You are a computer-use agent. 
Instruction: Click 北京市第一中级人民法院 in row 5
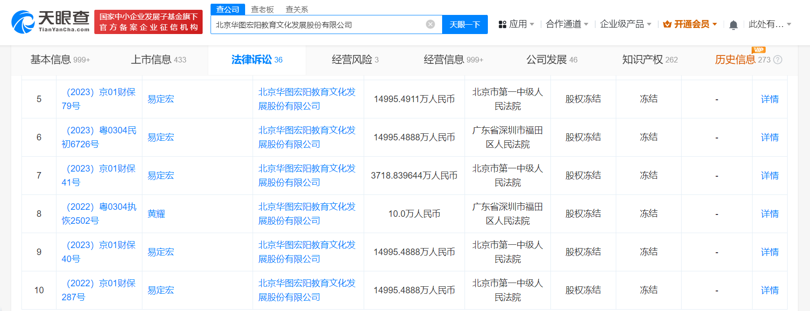point(508,99)
